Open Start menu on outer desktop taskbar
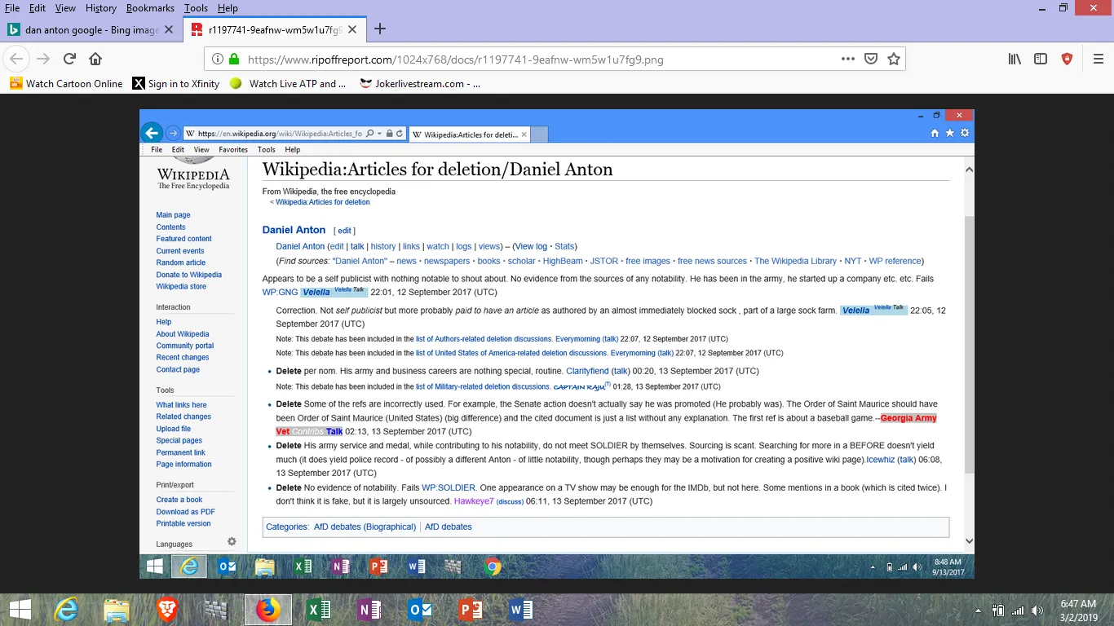Screen dimensions: 1114x626 (20, 610)
